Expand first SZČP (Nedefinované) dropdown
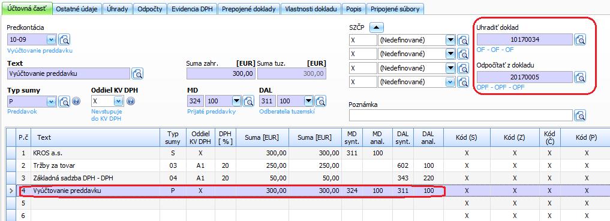The height and width of the screenshot is (221, 610). (450, 40)
